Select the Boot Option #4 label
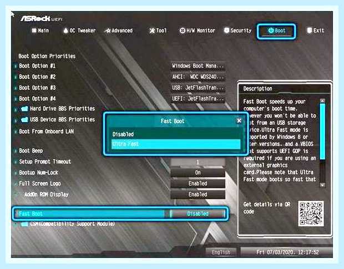This screenshot has height=269, width=344. [x=37, y=99]
